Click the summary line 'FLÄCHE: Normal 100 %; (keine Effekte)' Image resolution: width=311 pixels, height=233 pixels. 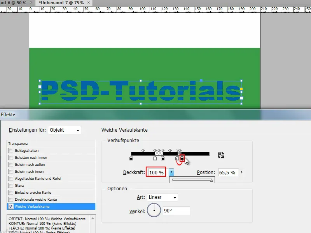(x=42, y=228)
